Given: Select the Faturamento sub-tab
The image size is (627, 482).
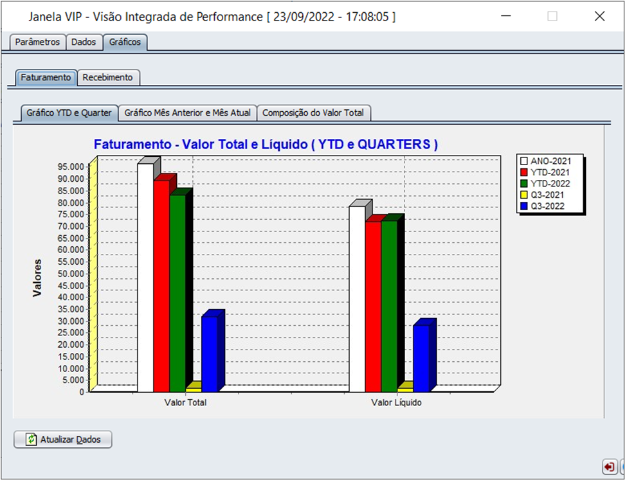Looking at the screenshot, I should coord(46,77).
